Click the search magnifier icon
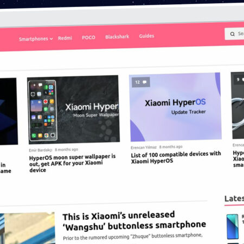The image size is (244, 244). (233, 34)
